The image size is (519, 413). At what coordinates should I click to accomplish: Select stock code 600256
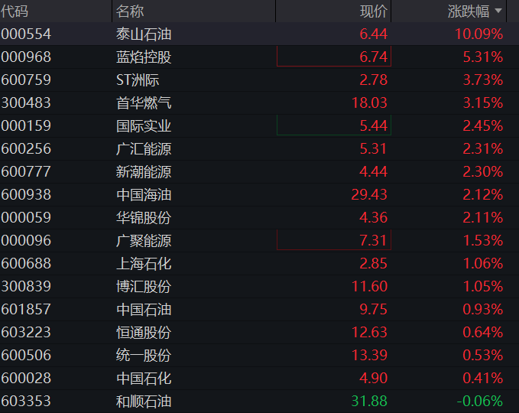coord(26,148)
